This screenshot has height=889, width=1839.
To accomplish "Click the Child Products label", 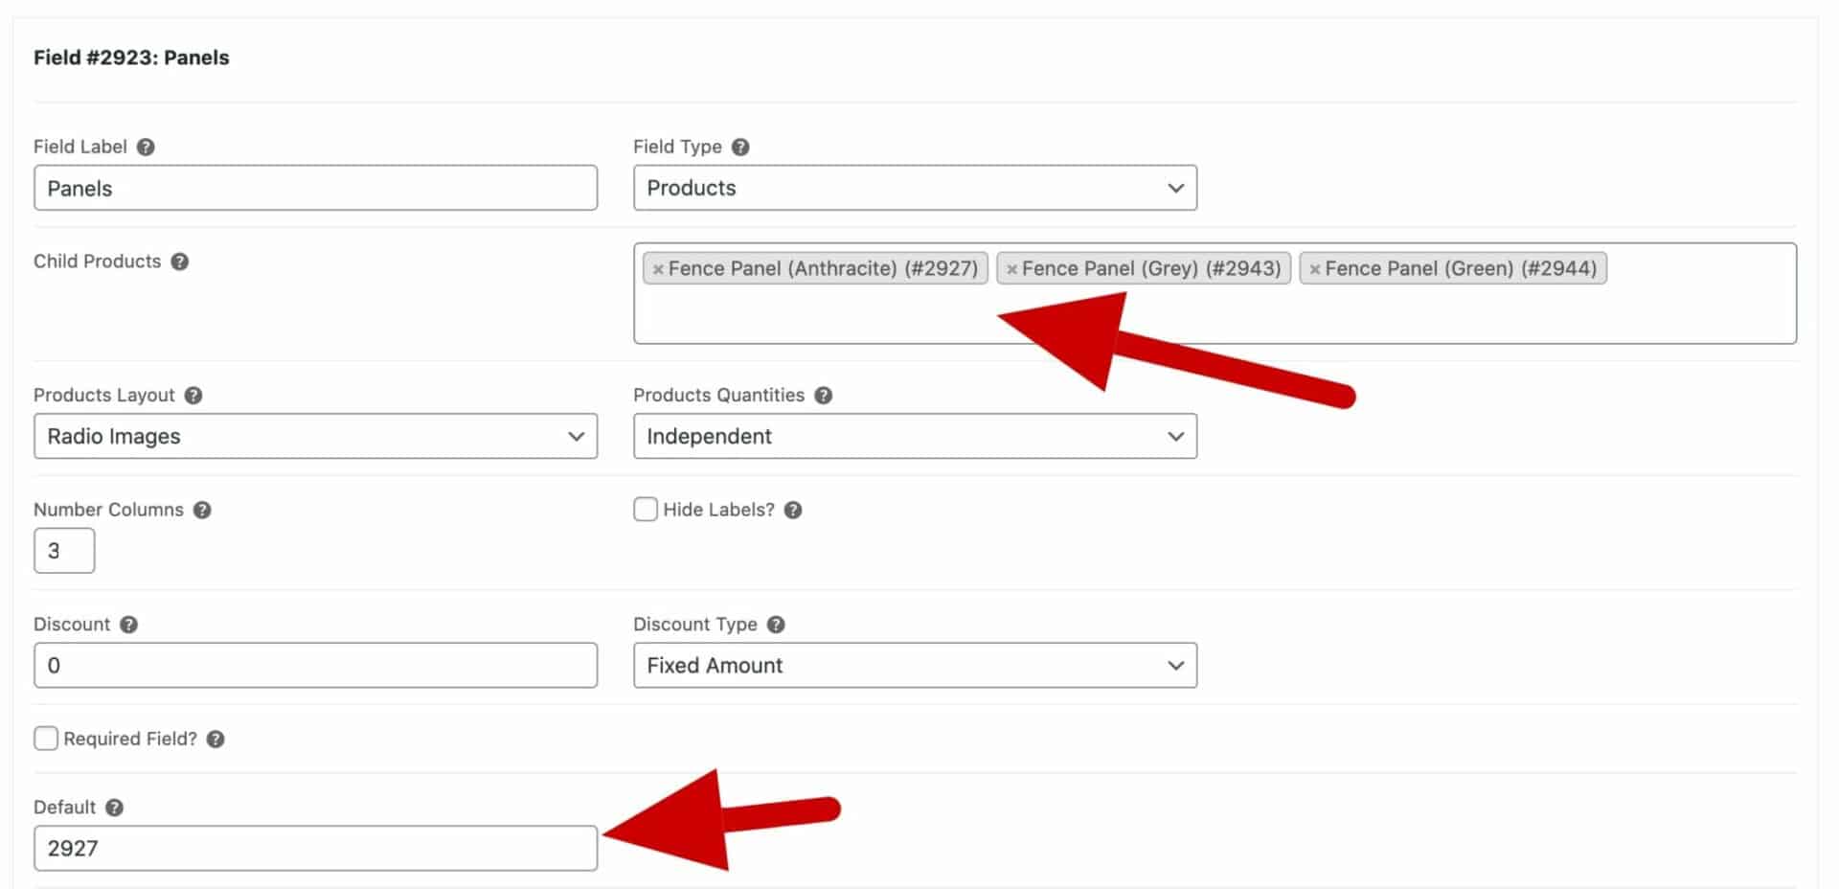I will [x=97, y=262].
